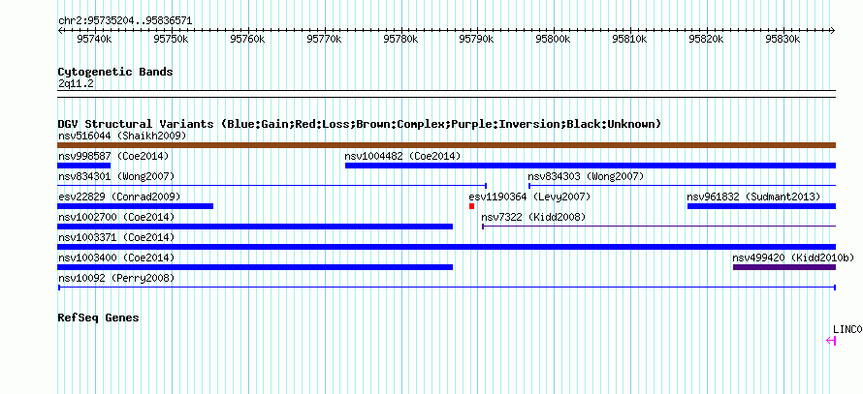Select the nsv1003371 (Coe2014) label
863x394 pixels.
116,237
